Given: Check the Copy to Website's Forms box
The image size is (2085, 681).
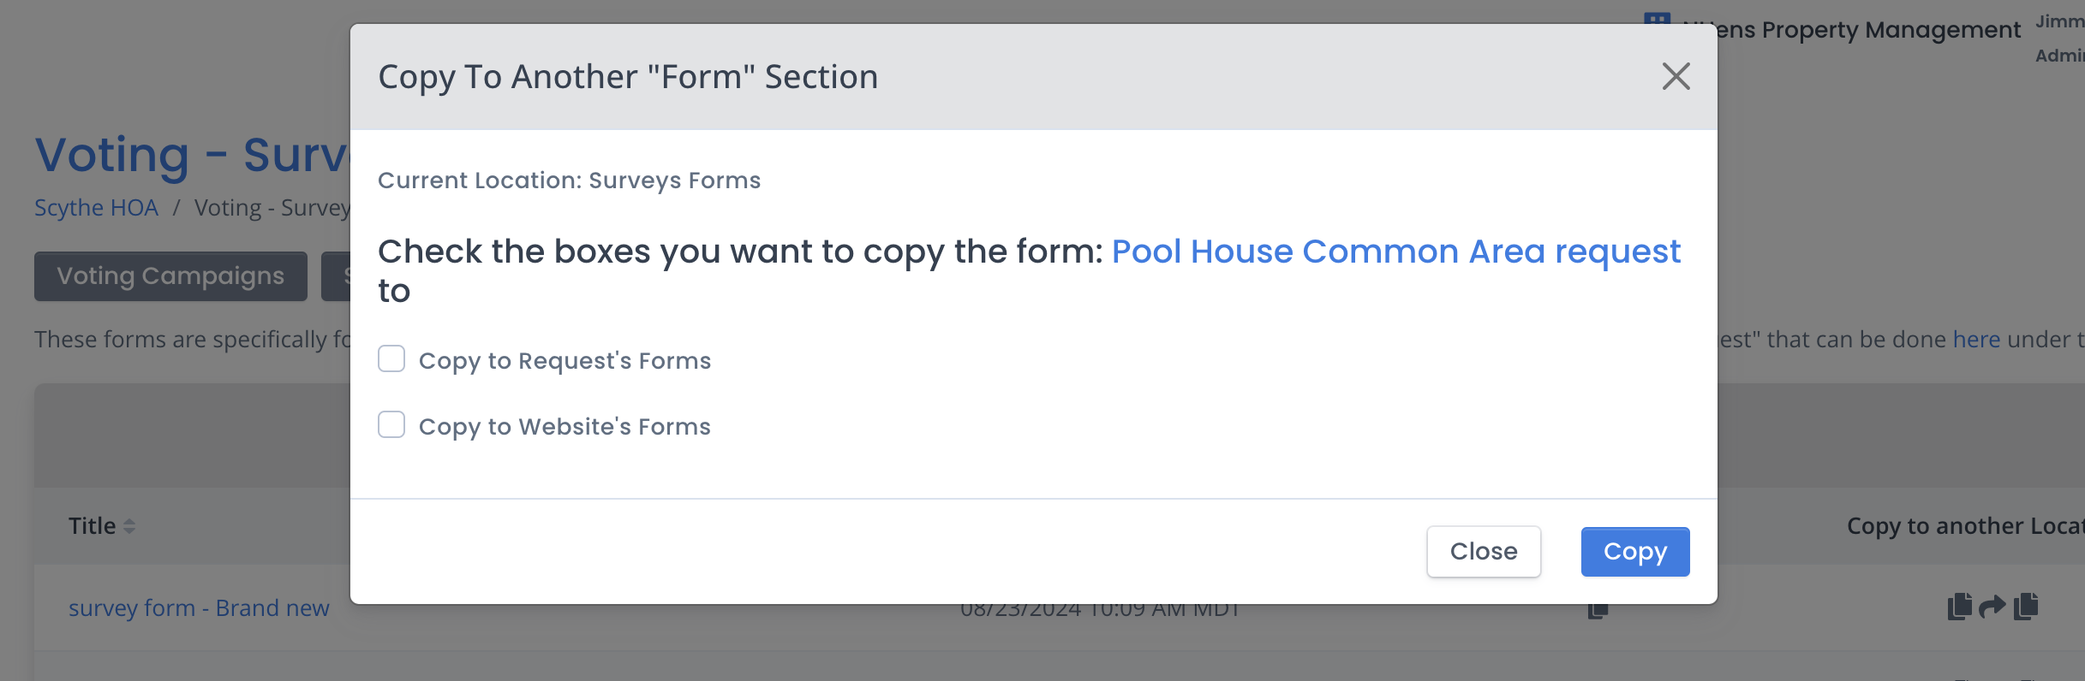Looking at the screenshot, I should coord(391,424).
